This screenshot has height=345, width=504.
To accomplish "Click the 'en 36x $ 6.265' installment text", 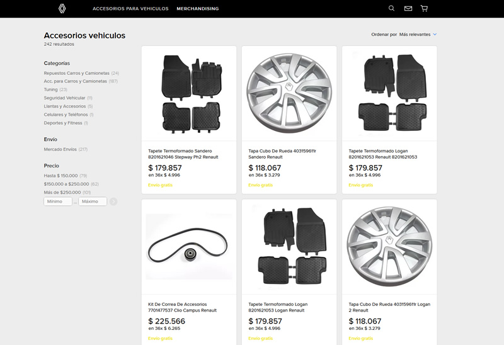I will 164,329.
